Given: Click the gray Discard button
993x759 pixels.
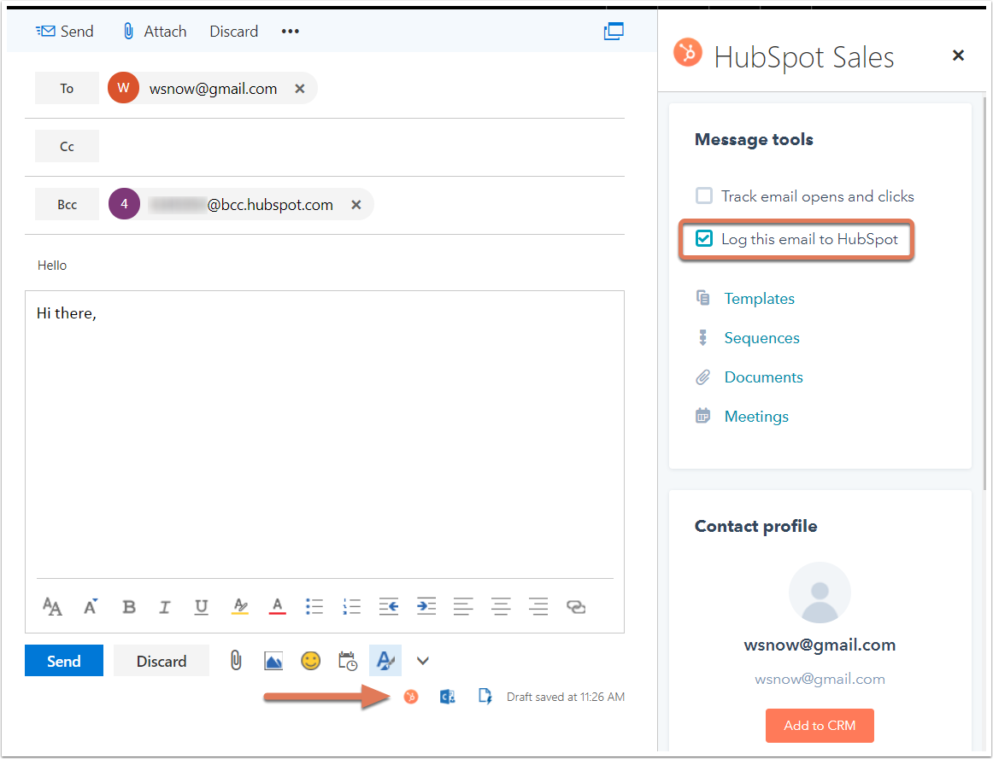Looking at the screenshot, I should click(x=162, y=660).
